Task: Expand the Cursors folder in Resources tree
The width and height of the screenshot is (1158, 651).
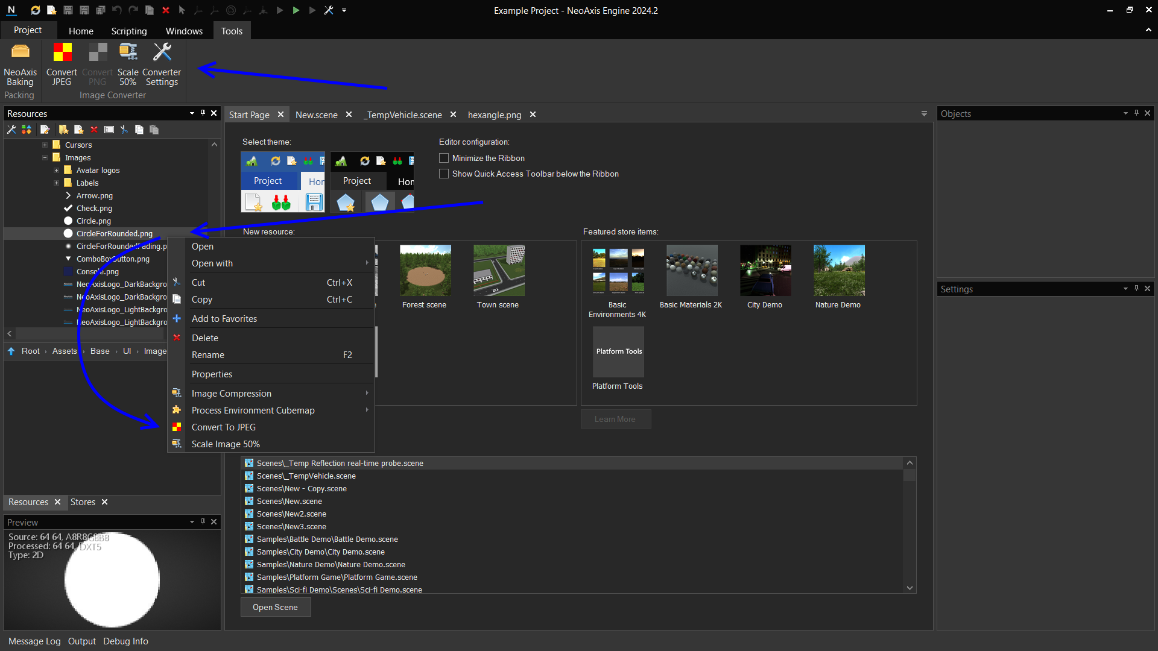Action: click(43, 145)
